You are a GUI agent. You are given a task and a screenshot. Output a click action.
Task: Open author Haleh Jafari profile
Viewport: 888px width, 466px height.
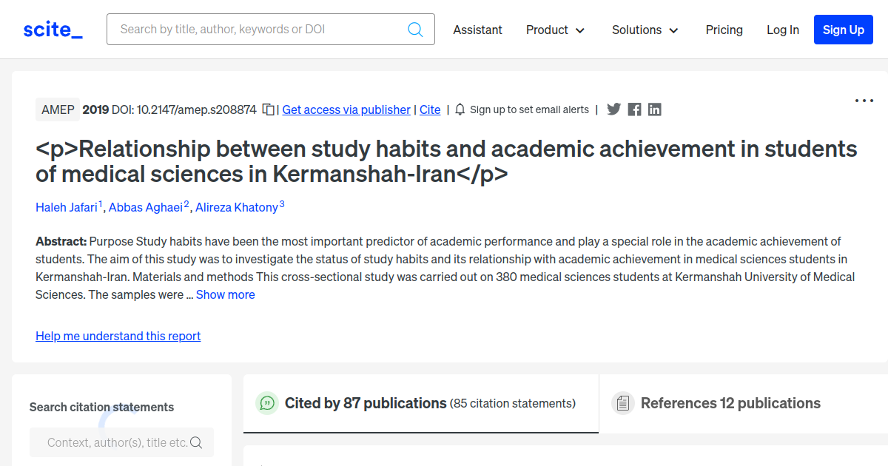(x=67, y=207)
